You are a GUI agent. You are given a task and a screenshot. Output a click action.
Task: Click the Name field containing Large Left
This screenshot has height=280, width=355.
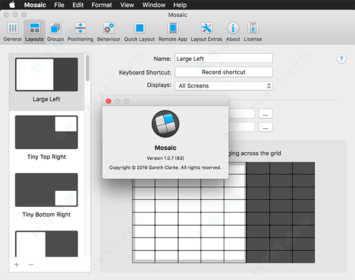224,58
